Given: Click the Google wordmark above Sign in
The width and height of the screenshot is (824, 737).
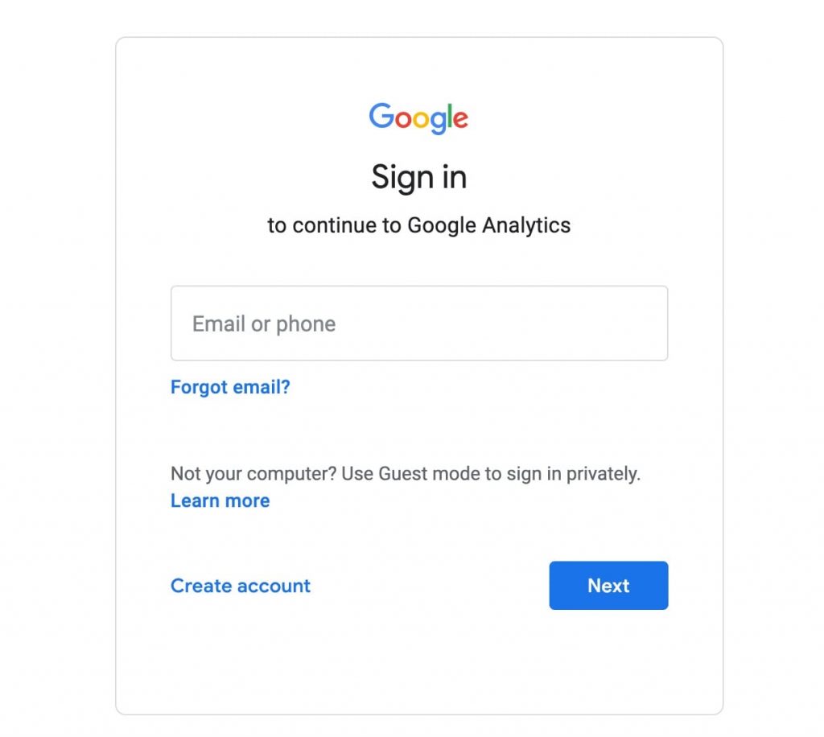Looking at the screenshot, I should pyautogui.click(x=418, y=117).
